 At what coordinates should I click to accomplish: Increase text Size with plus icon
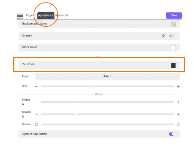coord(178,86)
